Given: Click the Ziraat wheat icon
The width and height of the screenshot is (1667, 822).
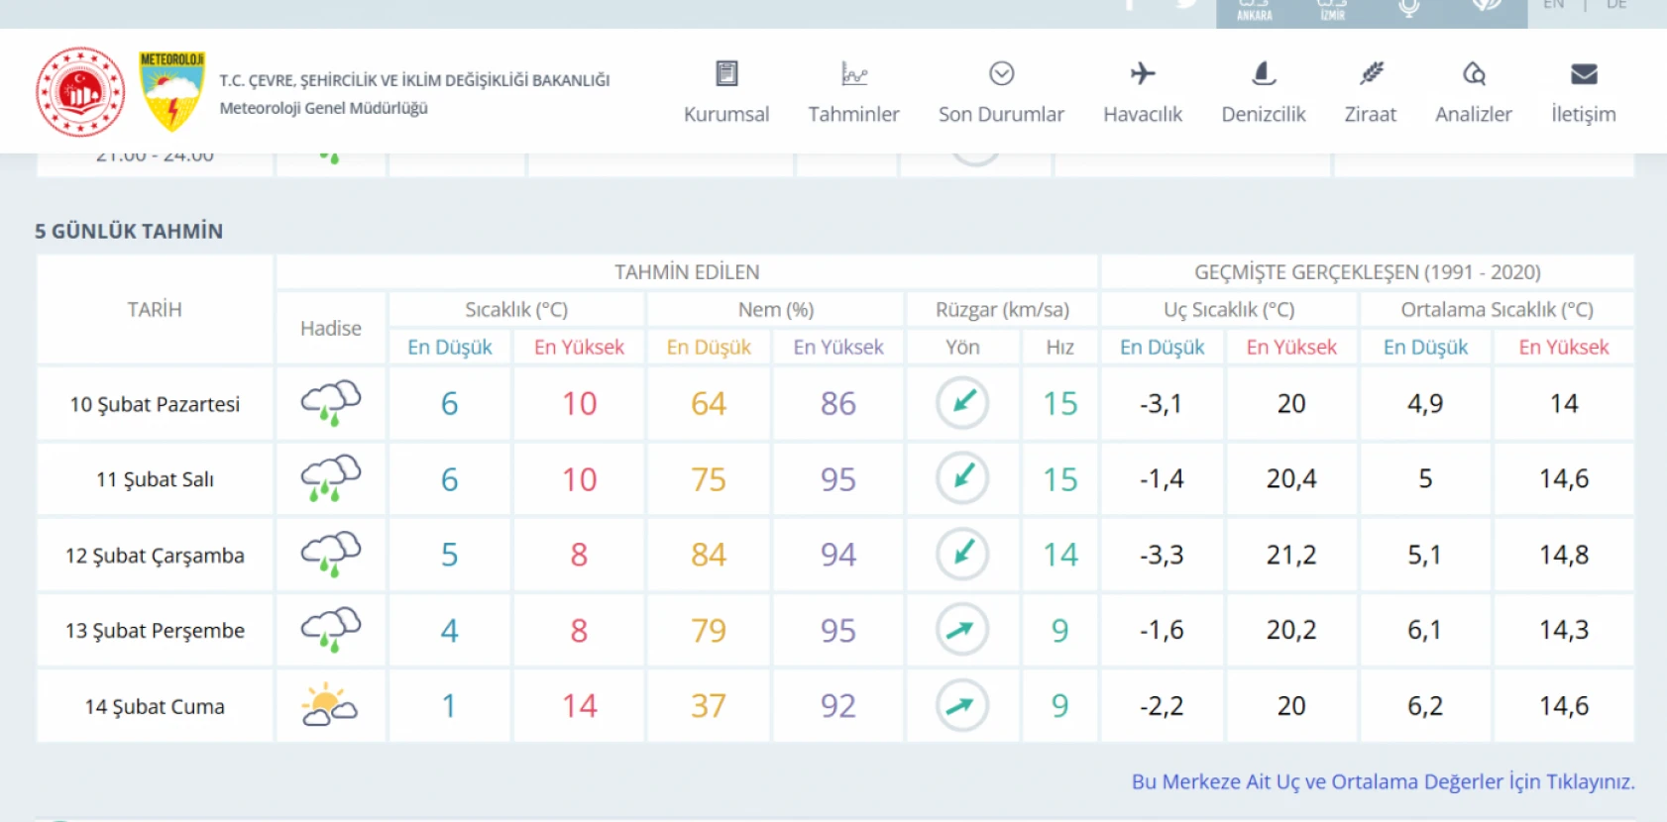Looking at the screenshot, I should [1371, 74].
